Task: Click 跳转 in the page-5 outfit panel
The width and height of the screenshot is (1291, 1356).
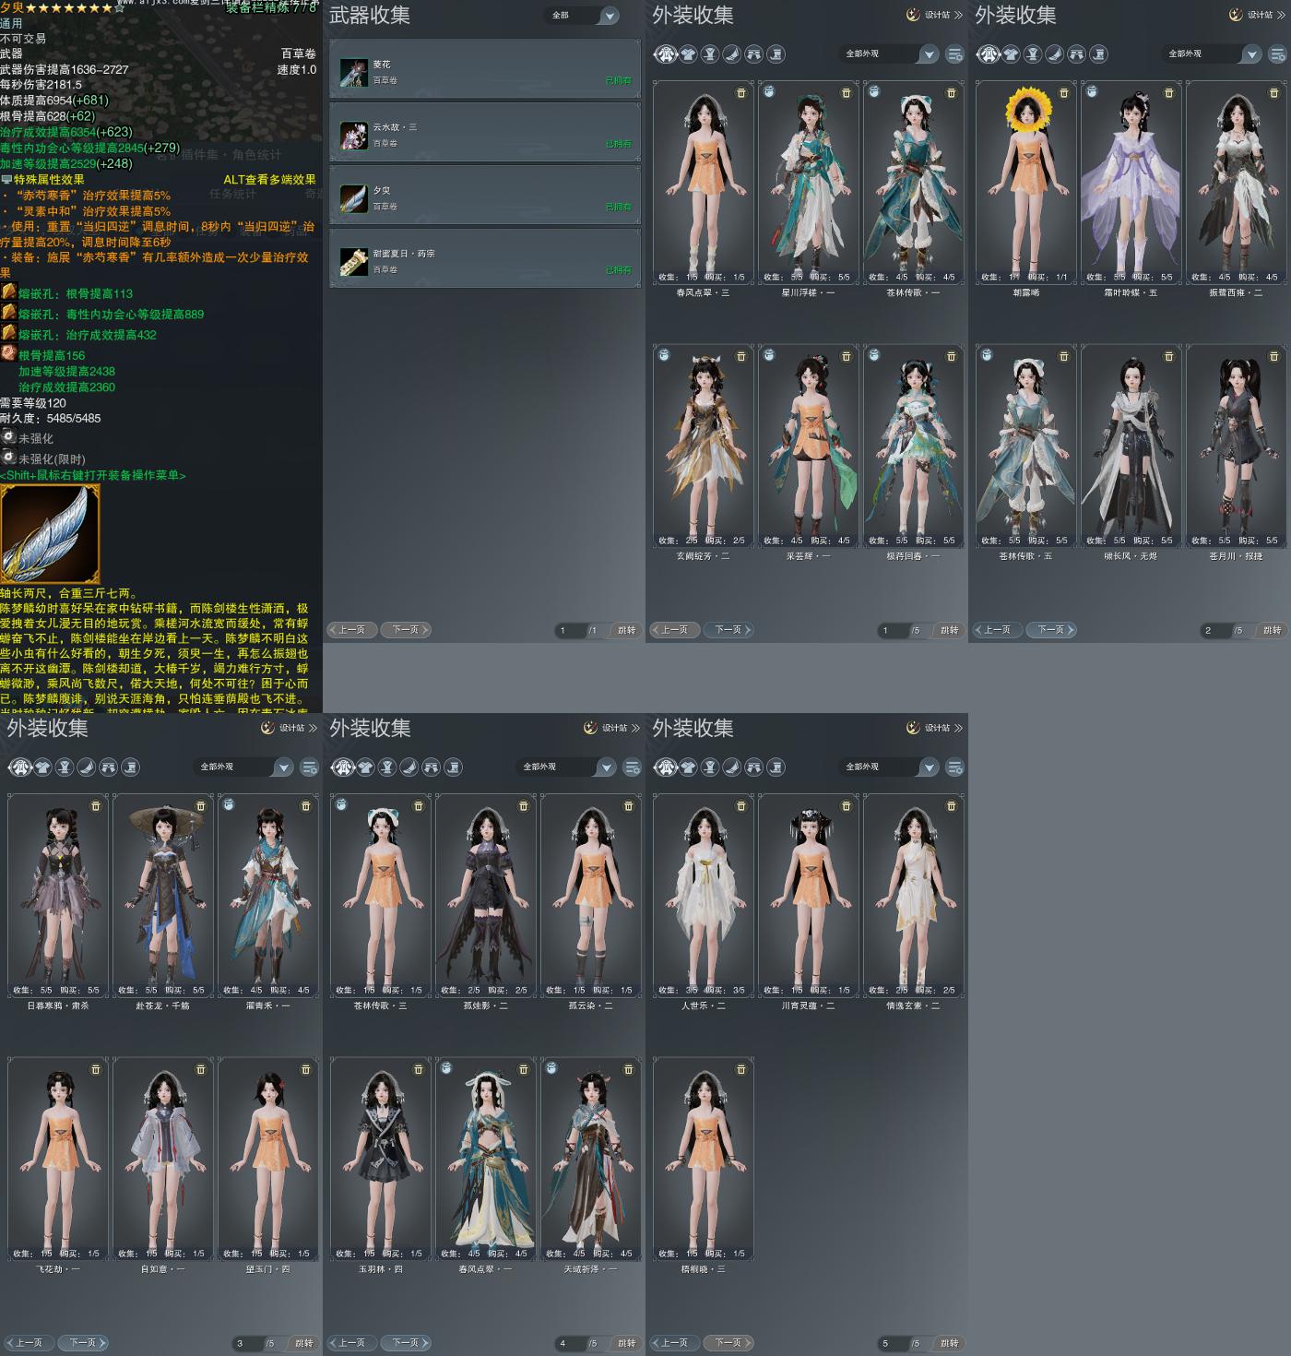Action: point(950,1343)
